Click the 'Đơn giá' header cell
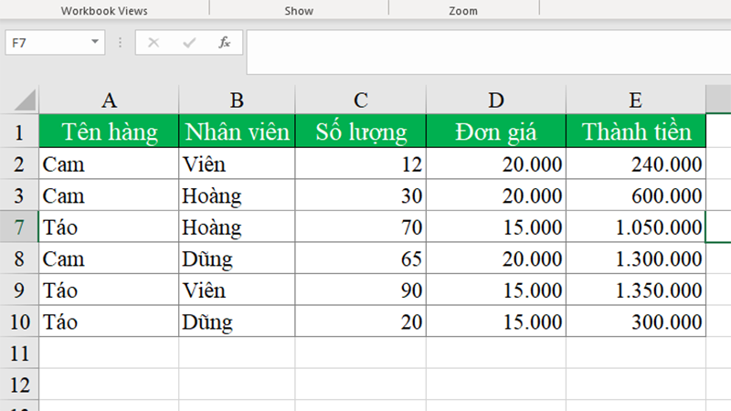 click(x=496, y=132)
